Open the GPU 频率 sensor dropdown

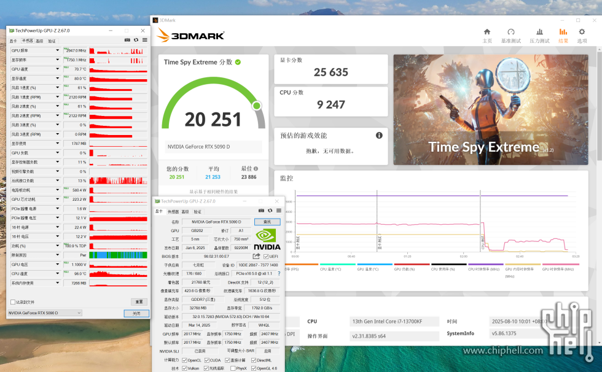[x=58, y=50]
